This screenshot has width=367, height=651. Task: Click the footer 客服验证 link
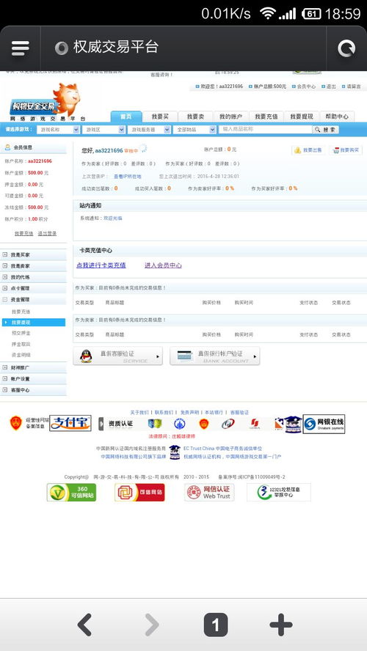(x=239, y=412)
